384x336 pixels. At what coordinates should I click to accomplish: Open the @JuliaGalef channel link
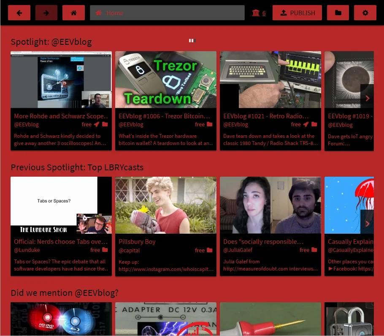tap(238, 250)
